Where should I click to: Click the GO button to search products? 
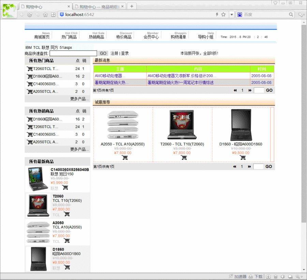click(103, 53)
